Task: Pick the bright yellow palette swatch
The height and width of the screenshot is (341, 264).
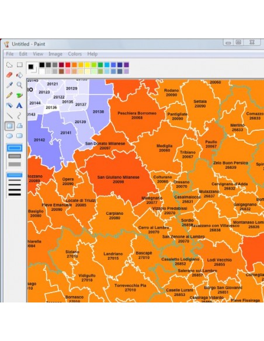Action: pyautogui.click(x=88, y=65)
